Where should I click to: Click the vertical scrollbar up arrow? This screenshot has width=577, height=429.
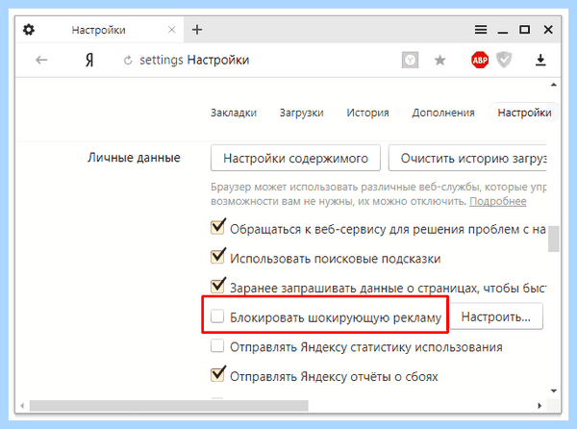[554, 85]
